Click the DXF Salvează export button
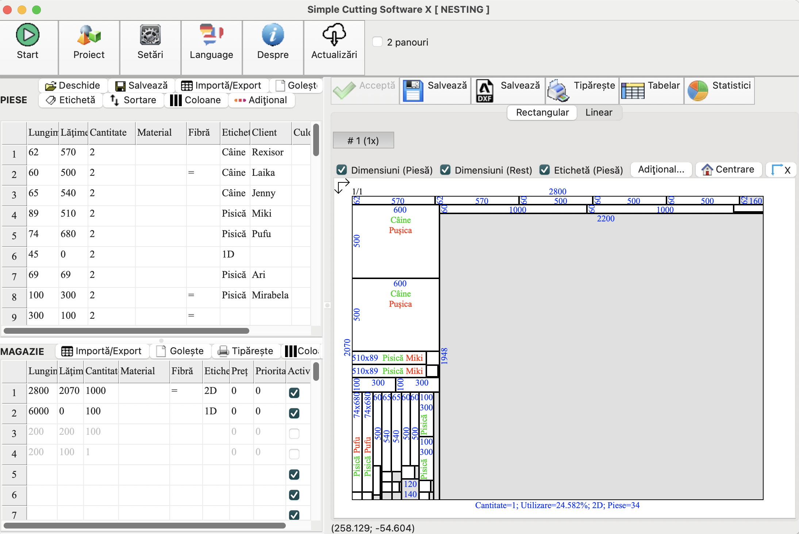799x534 pixels. [x=508, y=91]
